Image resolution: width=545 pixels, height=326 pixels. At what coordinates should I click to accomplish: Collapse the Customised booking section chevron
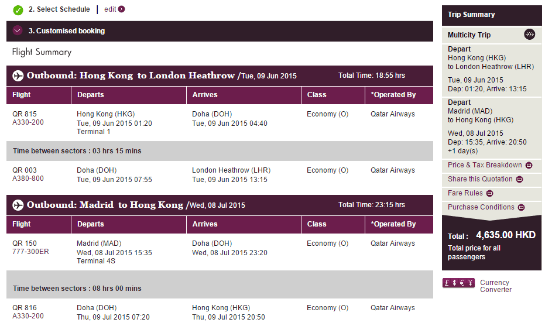tap(18, 31)
